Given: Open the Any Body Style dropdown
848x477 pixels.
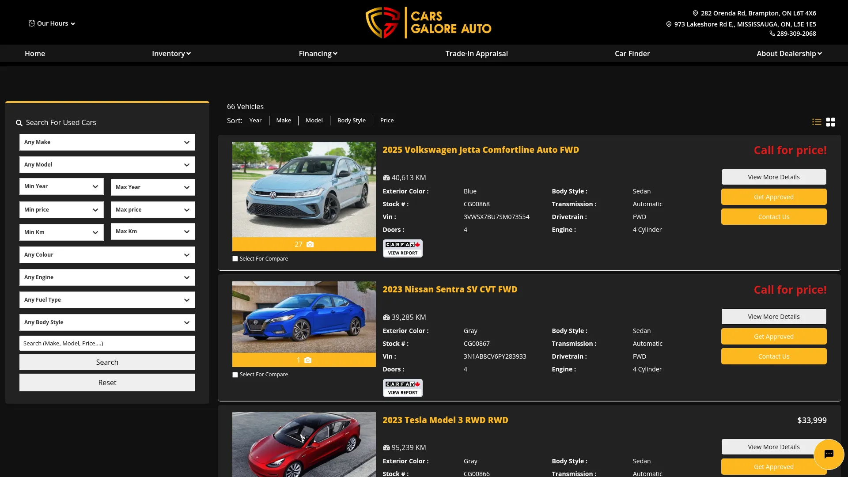Looking at the screenshot, I should (107, 322).
